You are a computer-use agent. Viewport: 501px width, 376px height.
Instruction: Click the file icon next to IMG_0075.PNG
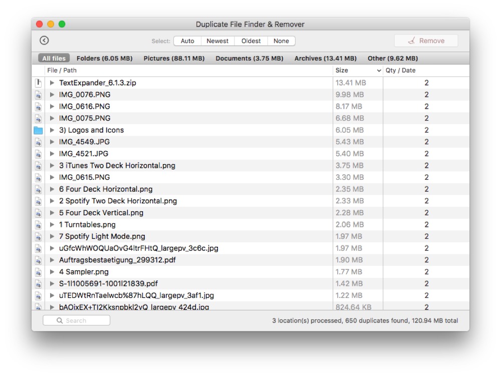pyautogui.click(x=39, y=119)
